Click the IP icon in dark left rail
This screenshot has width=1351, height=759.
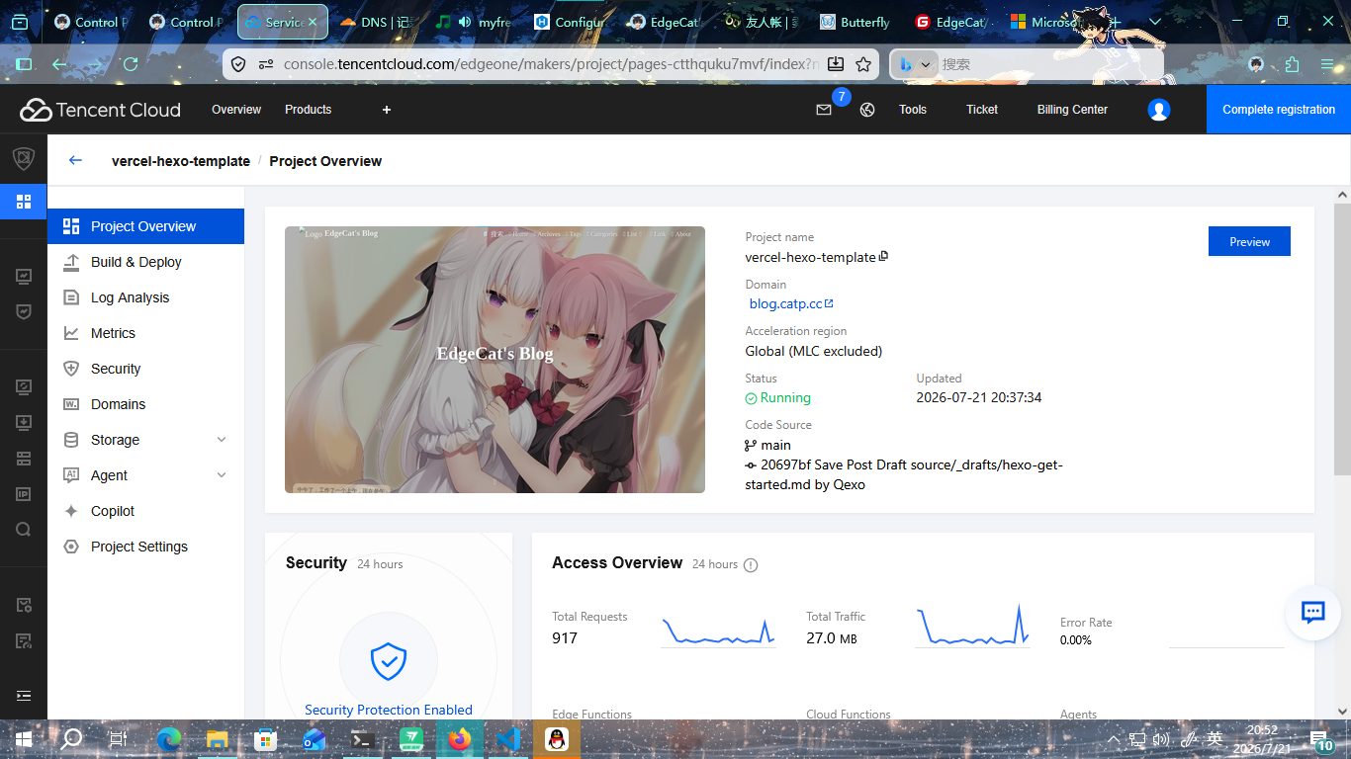[x=24, y=493]
